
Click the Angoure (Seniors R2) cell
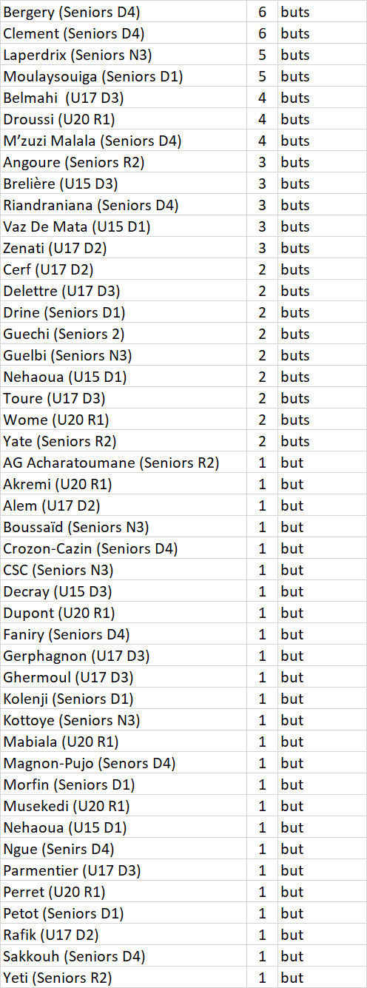tap(124, 162)
